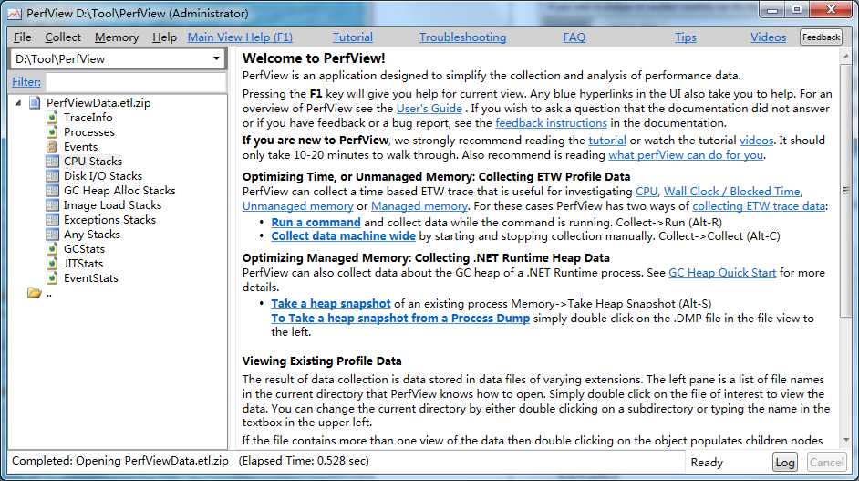Select GC Heap Alloc Stacks item

point(119,191)
